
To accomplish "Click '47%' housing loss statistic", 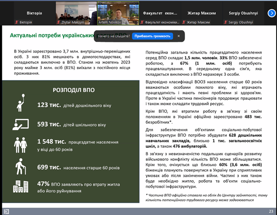I will tap(43, 184).
